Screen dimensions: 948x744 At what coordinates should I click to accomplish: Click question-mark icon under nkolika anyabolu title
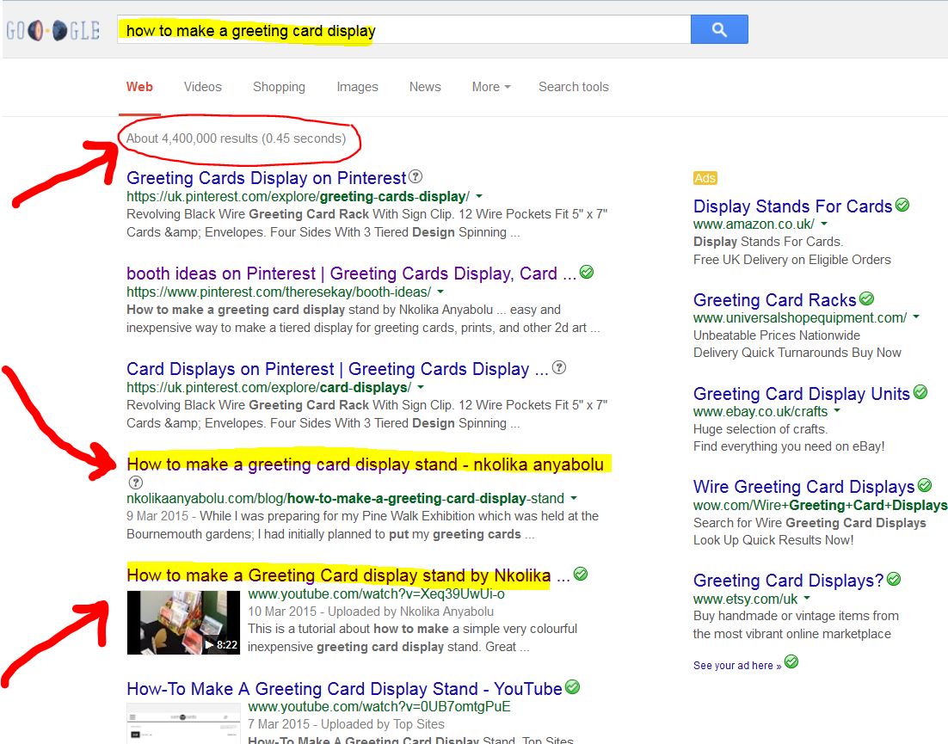pyautogui.click(x=135, y=483)
